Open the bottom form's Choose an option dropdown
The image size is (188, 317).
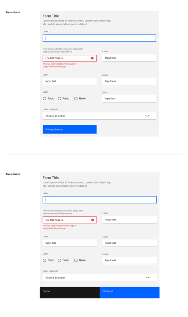pos(100,278)
